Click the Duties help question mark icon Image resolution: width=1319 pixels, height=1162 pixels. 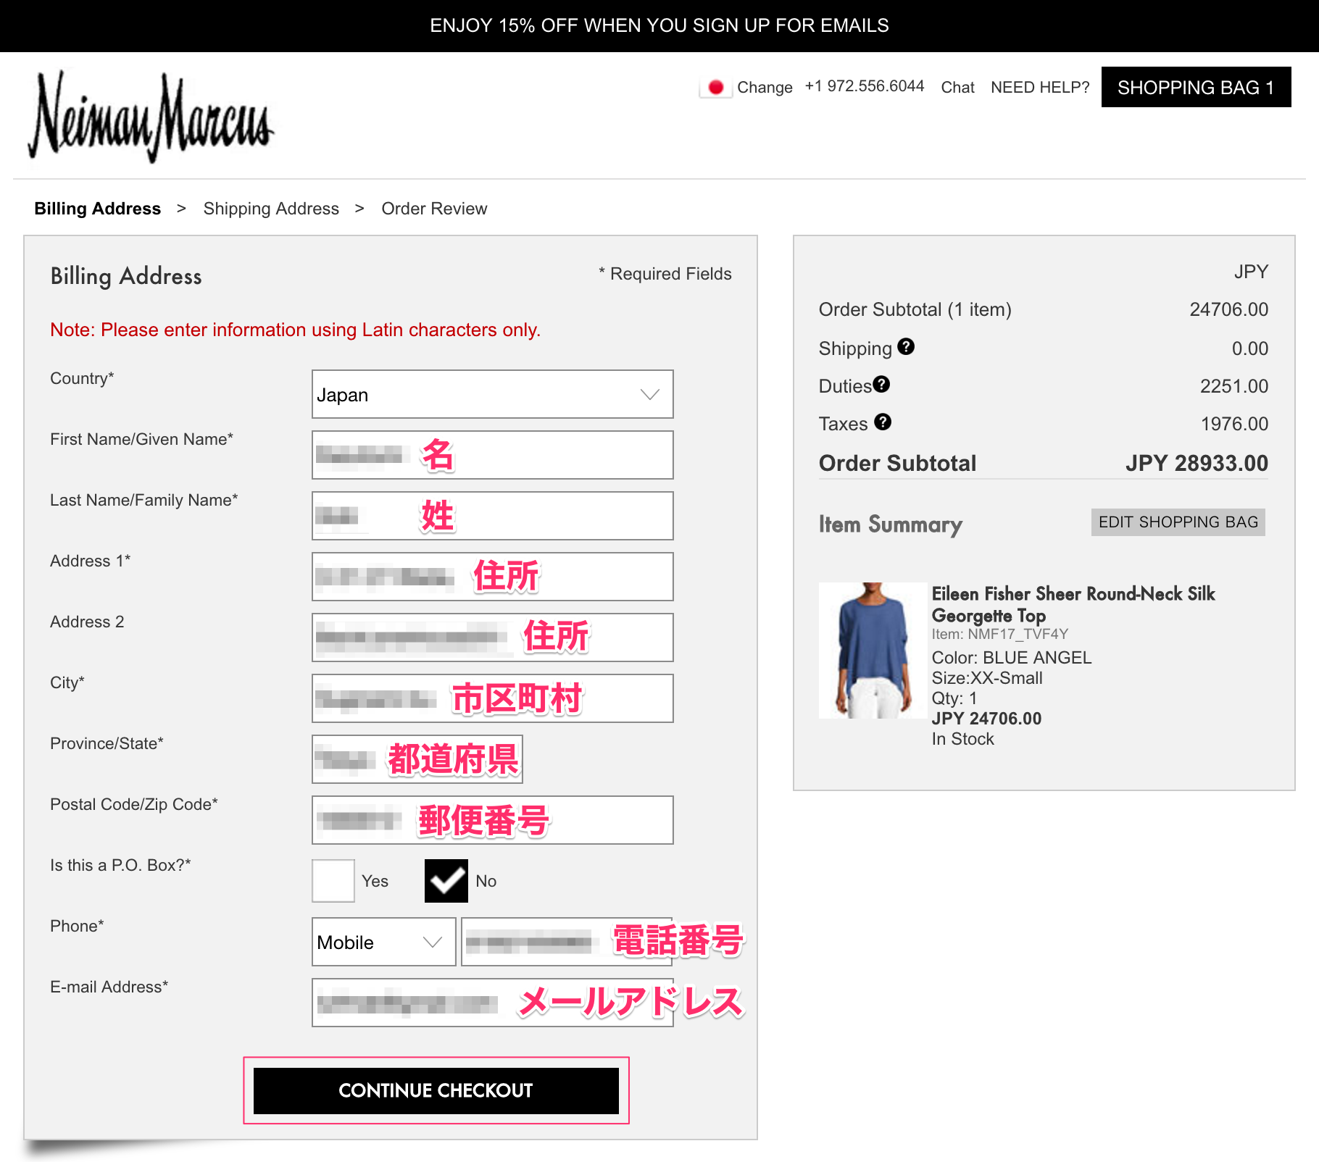(882, 385)
